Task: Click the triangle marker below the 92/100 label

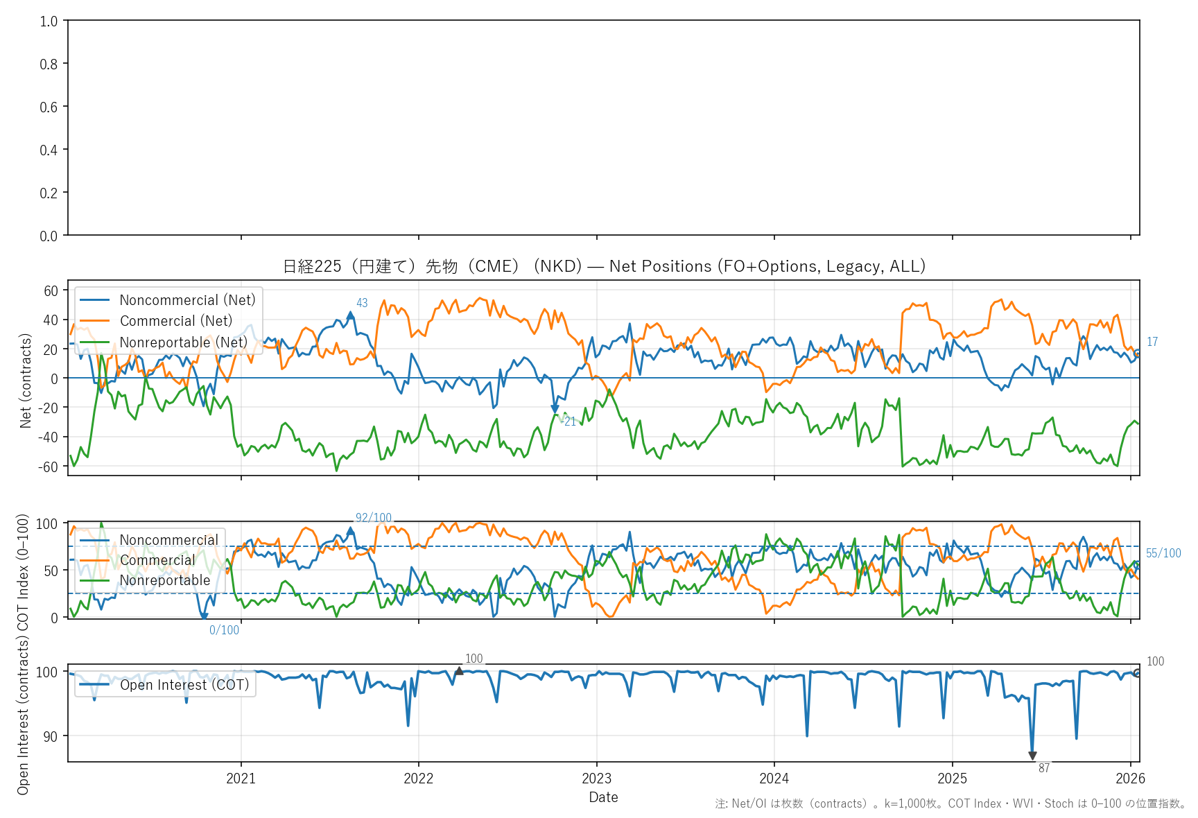Action: click(x=350, y=531)
